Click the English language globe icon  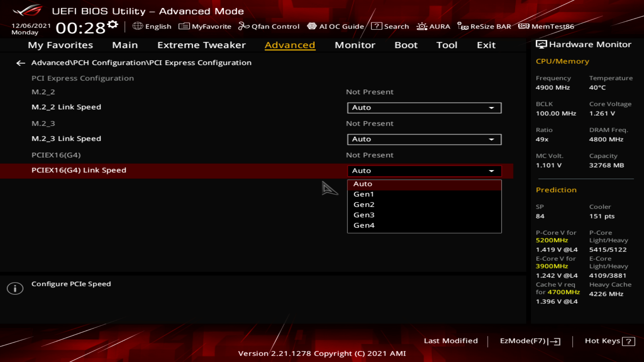138,26
